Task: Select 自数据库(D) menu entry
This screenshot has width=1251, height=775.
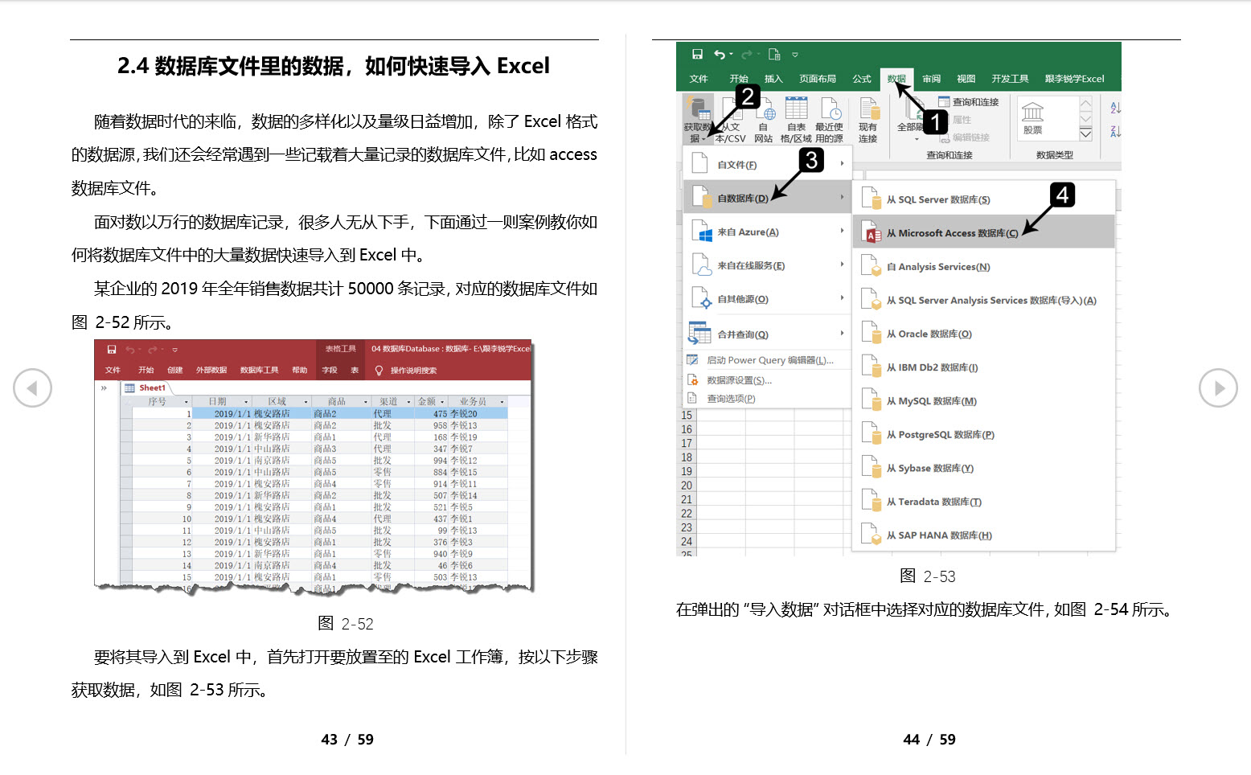Action: pos(767,198)
